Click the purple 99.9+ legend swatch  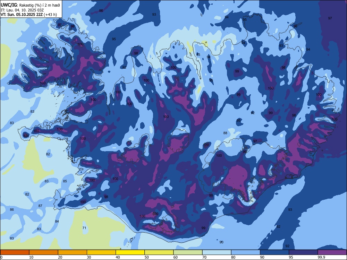[332, 252]
